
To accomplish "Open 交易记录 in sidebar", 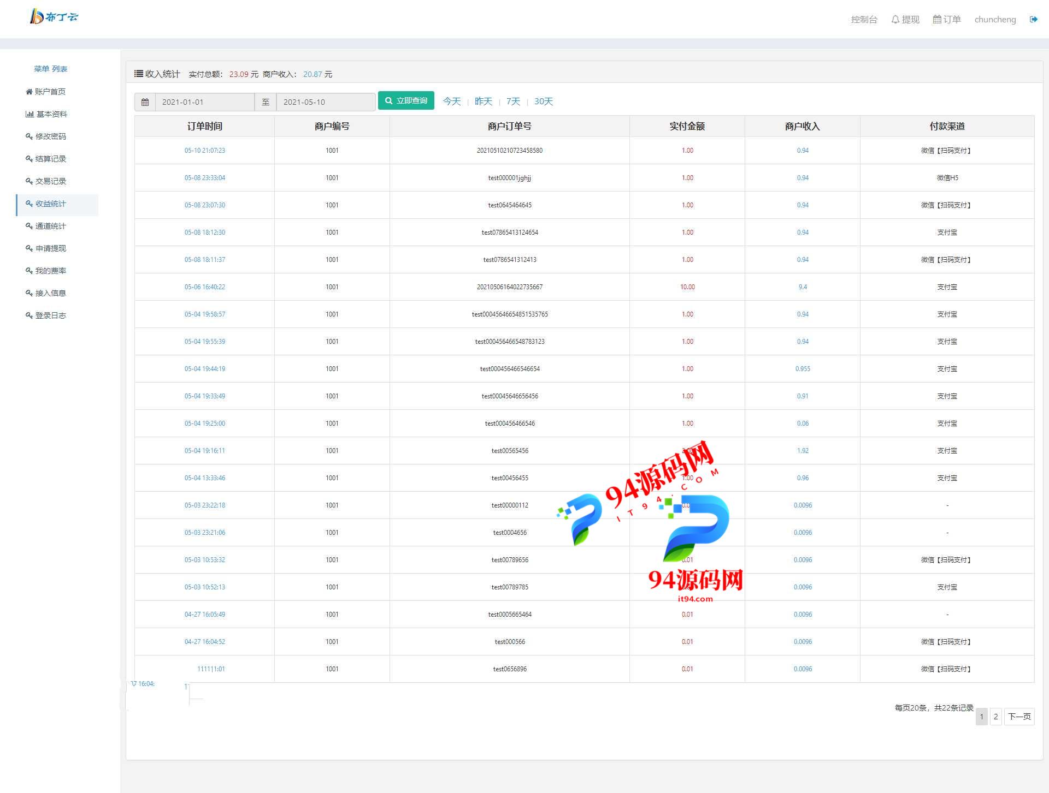I will (x=46, y=181).
